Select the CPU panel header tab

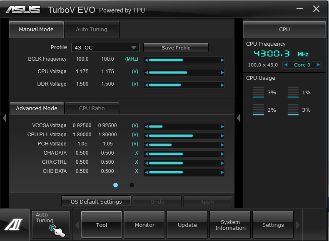tap(284, 30)
